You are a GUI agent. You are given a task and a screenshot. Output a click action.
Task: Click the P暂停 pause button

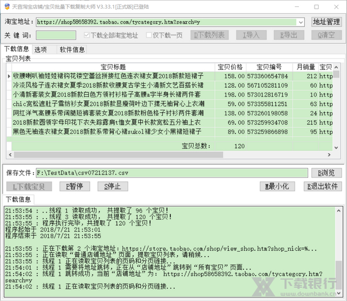(x=75, y=187)
